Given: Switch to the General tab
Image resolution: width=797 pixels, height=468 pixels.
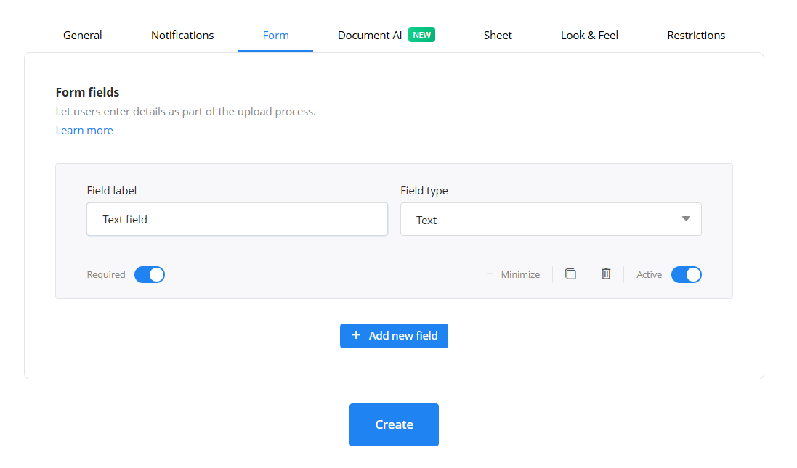Looking at the screenshot, I should (82, 35).
